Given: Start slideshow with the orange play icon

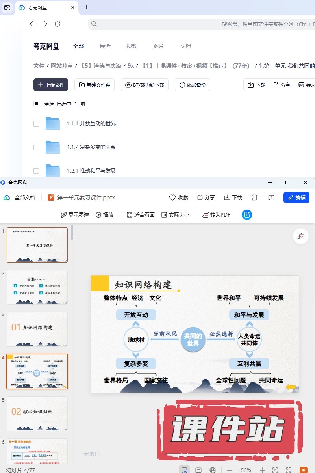Looking at the screenshot, I should pyautogui.click(x=303, y=470).
